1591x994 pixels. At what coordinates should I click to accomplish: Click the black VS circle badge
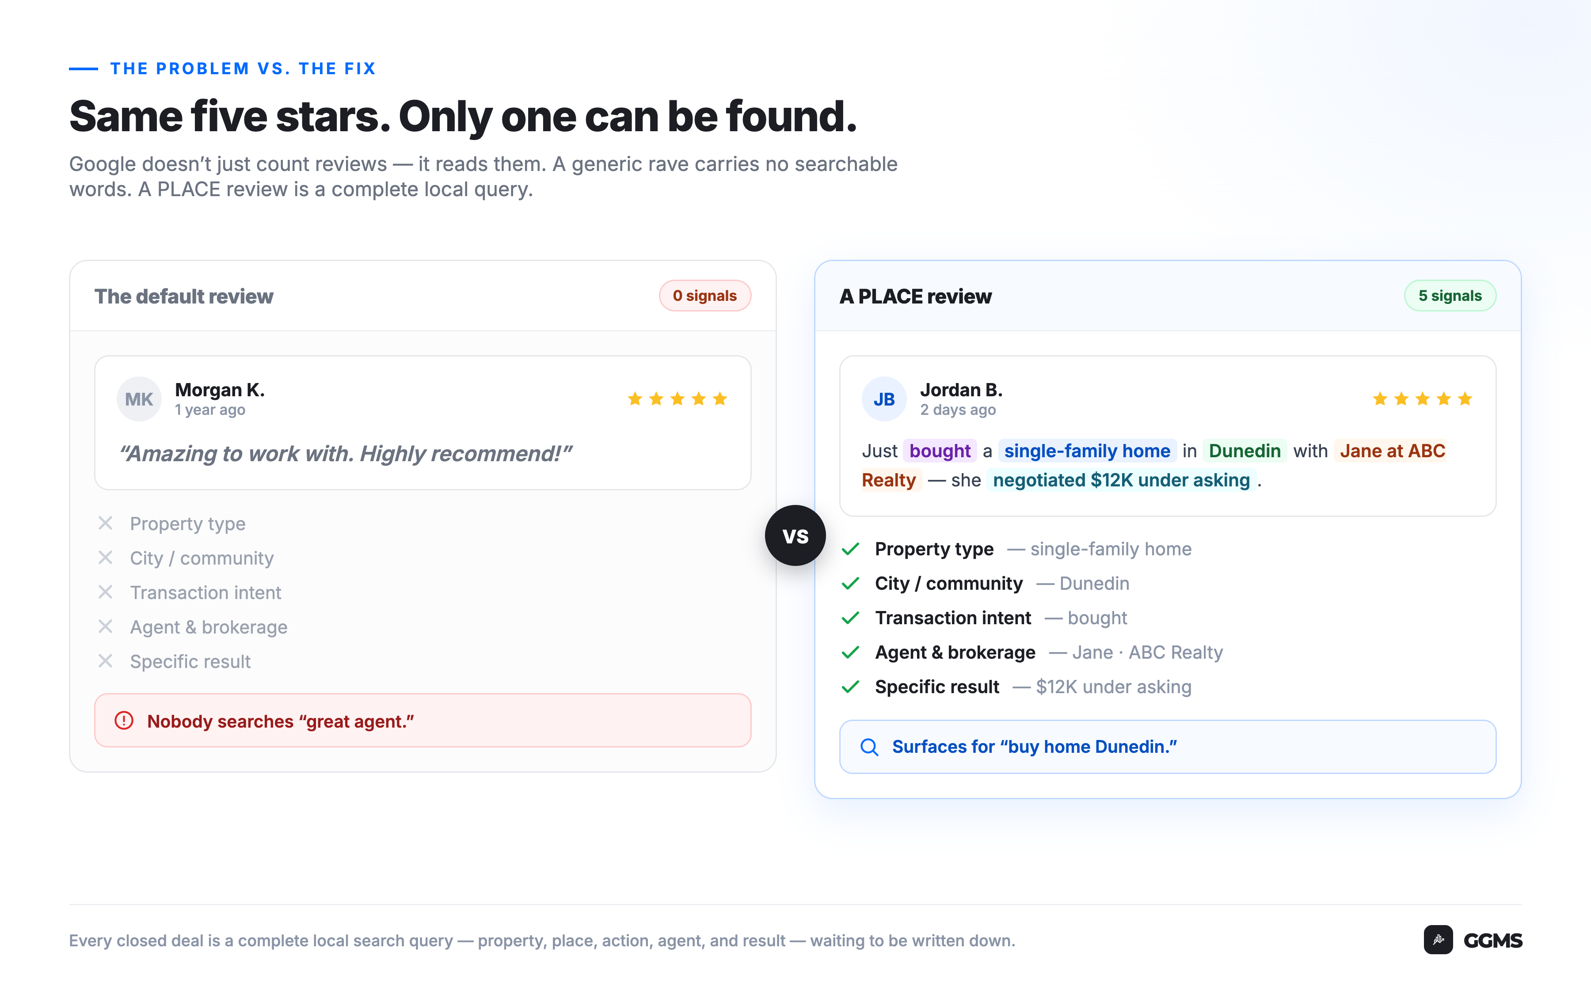click(x=795, y=535)
